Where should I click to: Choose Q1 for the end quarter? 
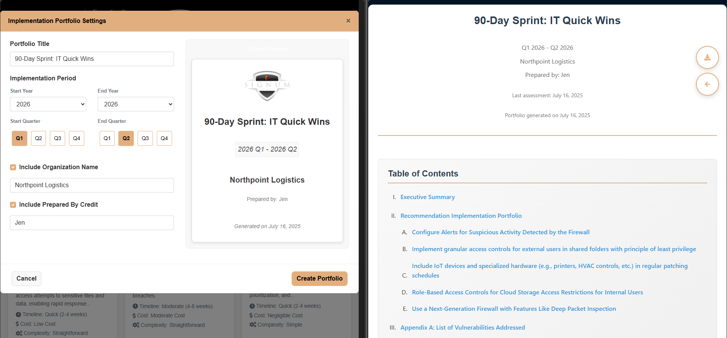tap(107, 138)
